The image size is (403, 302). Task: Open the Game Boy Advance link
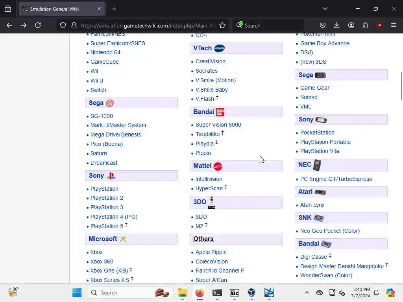(325, 43)
